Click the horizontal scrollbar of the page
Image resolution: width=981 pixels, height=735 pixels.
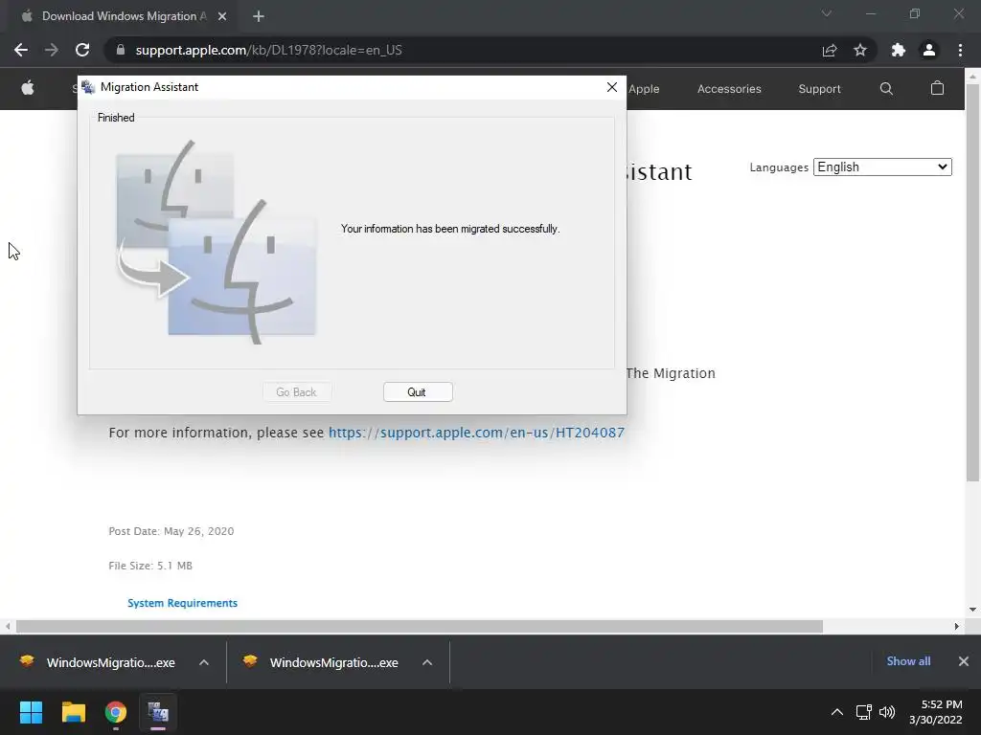click(420, 626)
